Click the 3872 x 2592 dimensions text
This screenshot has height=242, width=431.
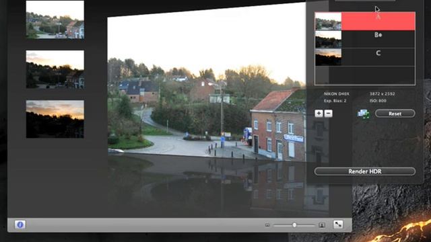click(x=383, y=94)
